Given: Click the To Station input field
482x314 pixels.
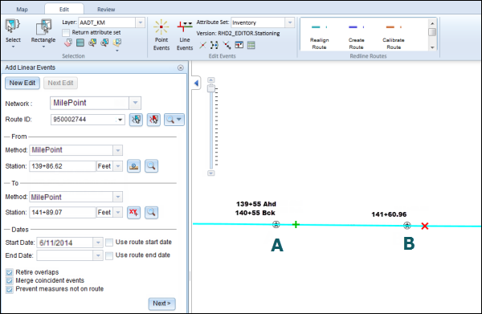Looking at the screenshot, I should point(63,212).
